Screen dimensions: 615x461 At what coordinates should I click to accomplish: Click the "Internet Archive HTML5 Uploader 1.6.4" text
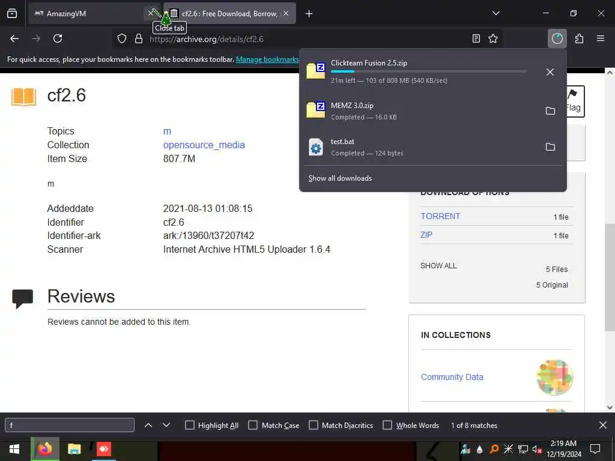[x=247, y=249]
